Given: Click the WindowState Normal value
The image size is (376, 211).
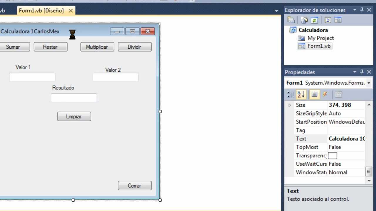Looking at the screenshot, I should coord(338,172).
